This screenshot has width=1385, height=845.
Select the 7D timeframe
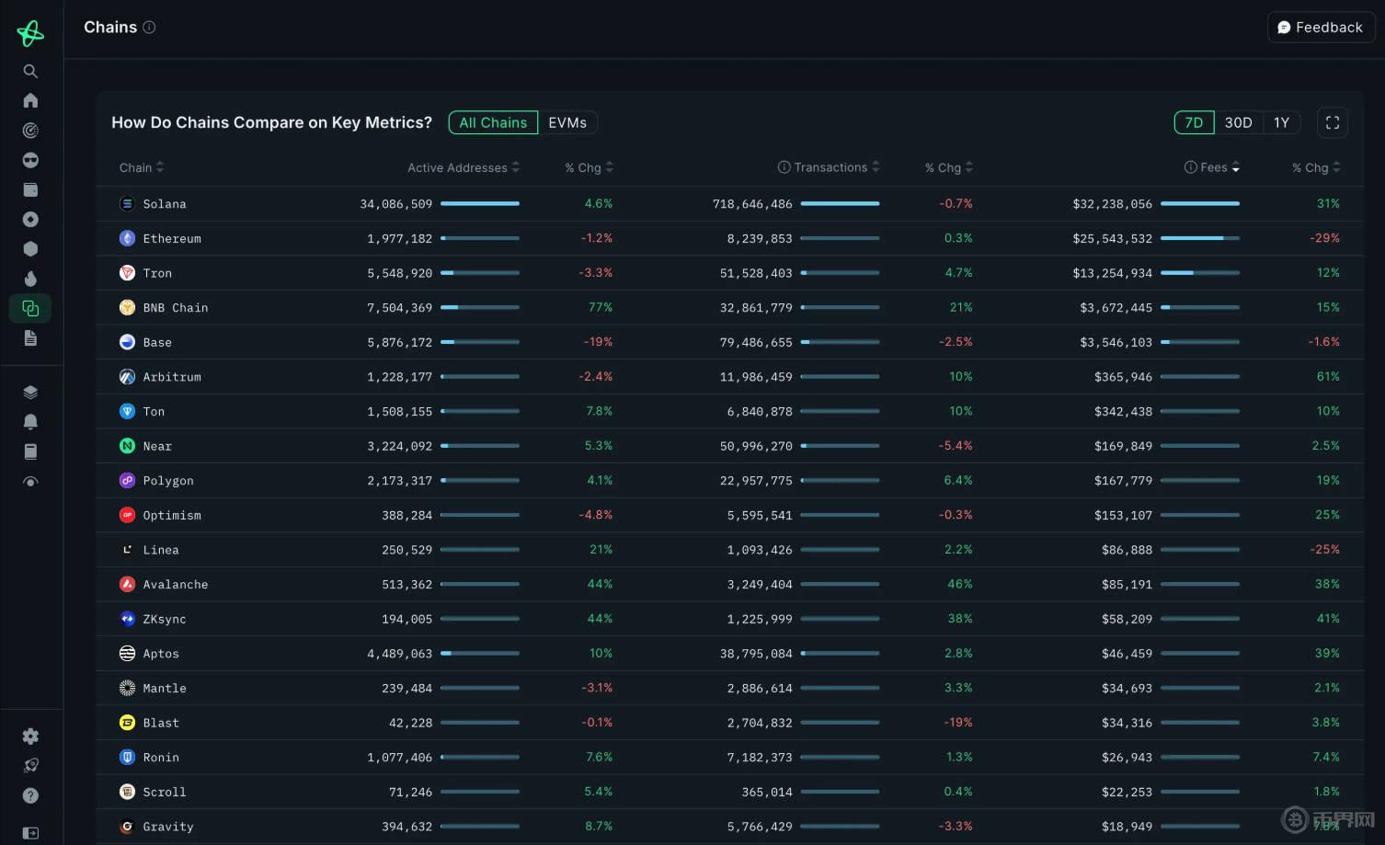(1194, 123)
